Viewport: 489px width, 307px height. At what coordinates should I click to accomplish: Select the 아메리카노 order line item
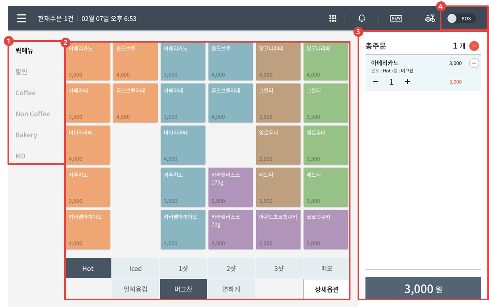tap(423, 73)
